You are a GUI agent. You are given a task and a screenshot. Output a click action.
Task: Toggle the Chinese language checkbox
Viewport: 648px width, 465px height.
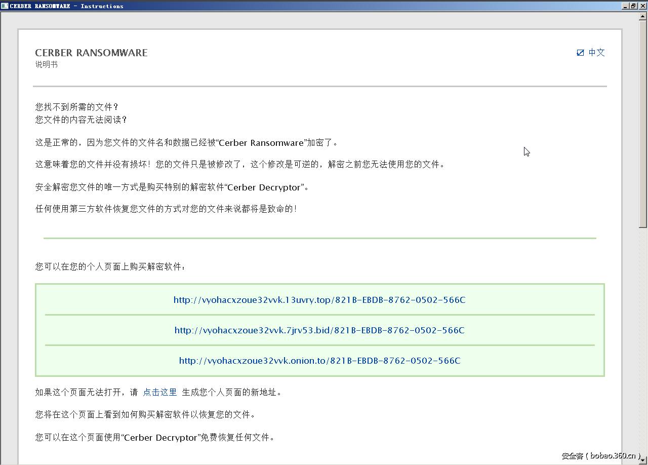click(x=580, y=52)
